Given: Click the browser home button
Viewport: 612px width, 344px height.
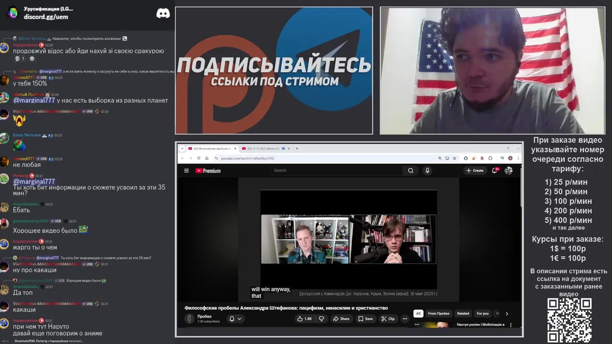Looking at the screenshot, I should click(207, 158).
